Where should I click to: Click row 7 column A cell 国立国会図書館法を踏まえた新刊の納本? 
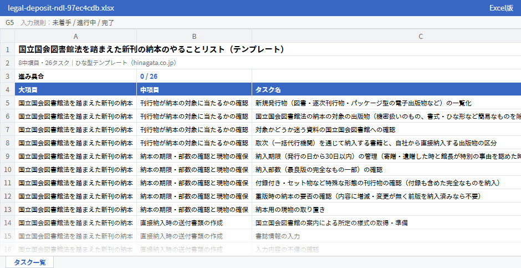click(x=76, y=130)
